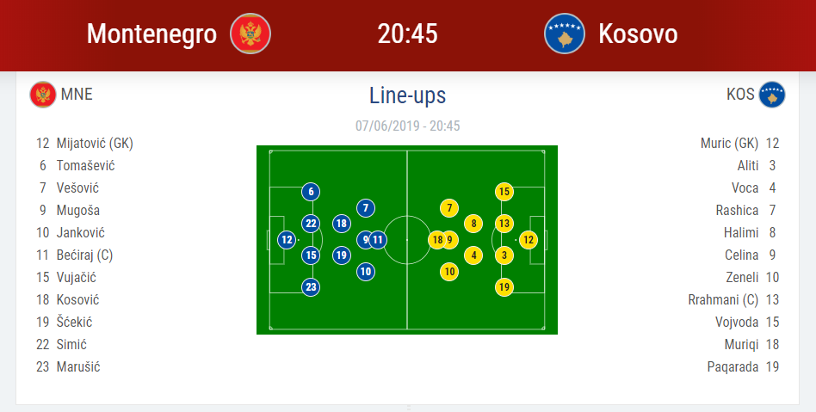This screenshot has width=816, height=412.
Task: Select blue player marker number 23
Action: pos(311,287)
